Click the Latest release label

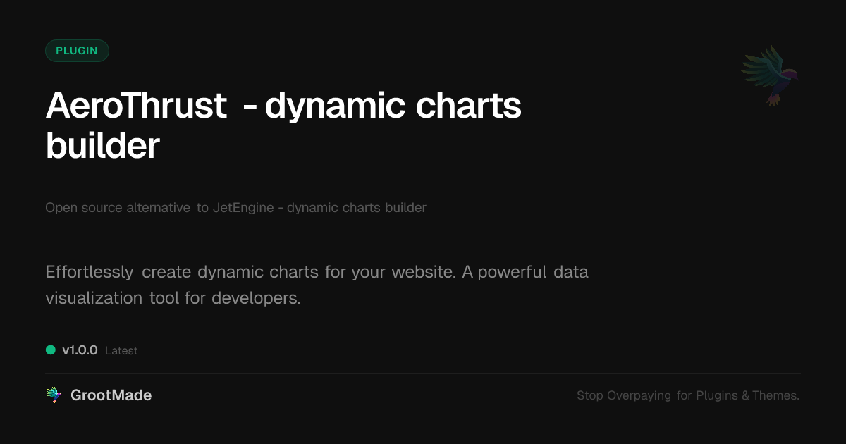[121, 350]
